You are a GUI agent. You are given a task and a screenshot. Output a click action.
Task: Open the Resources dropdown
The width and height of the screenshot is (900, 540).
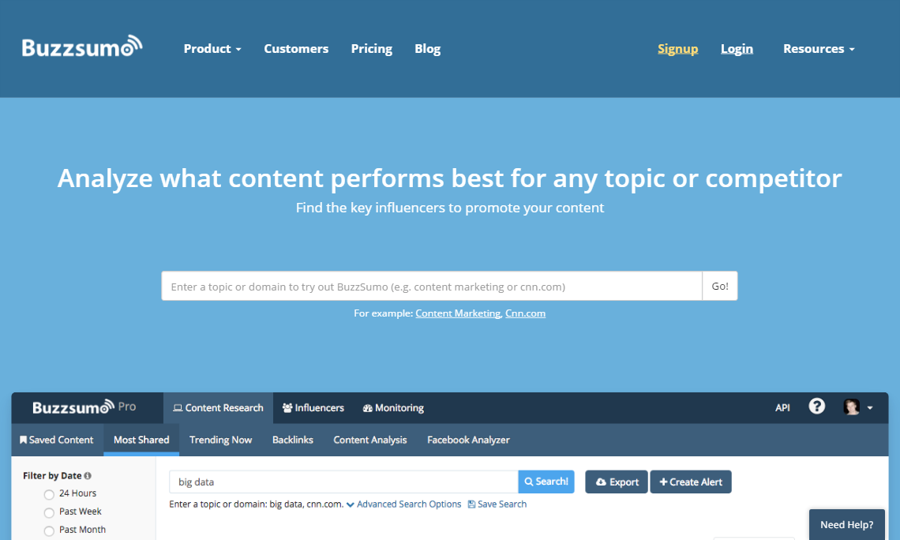pyautogui.click(x=818, y=48)
